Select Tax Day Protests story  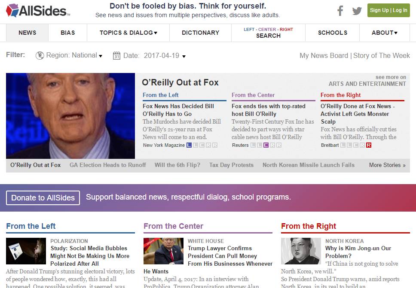tap(231, 165)
